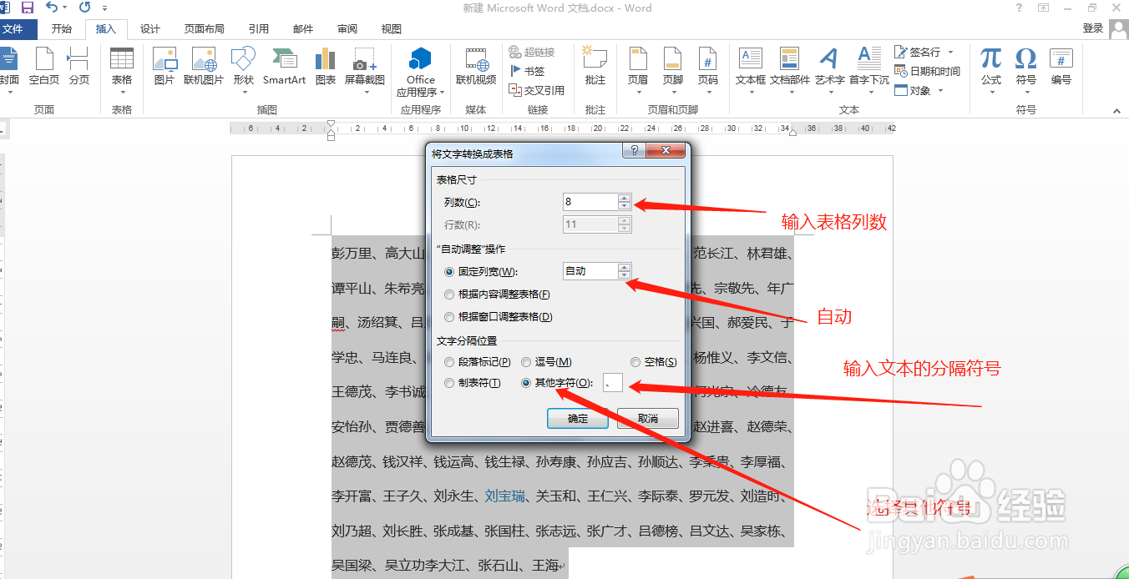The width and height of the screenshot is (1129, 579).
Task: Select the 固定列宽 radio option
Action: point(449,271)
